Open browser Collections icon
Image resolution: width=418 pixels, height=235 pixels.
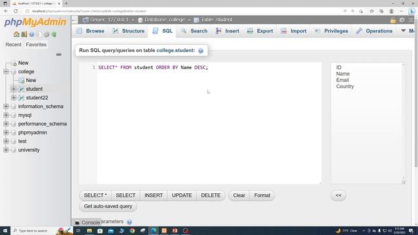click(381, 11)
